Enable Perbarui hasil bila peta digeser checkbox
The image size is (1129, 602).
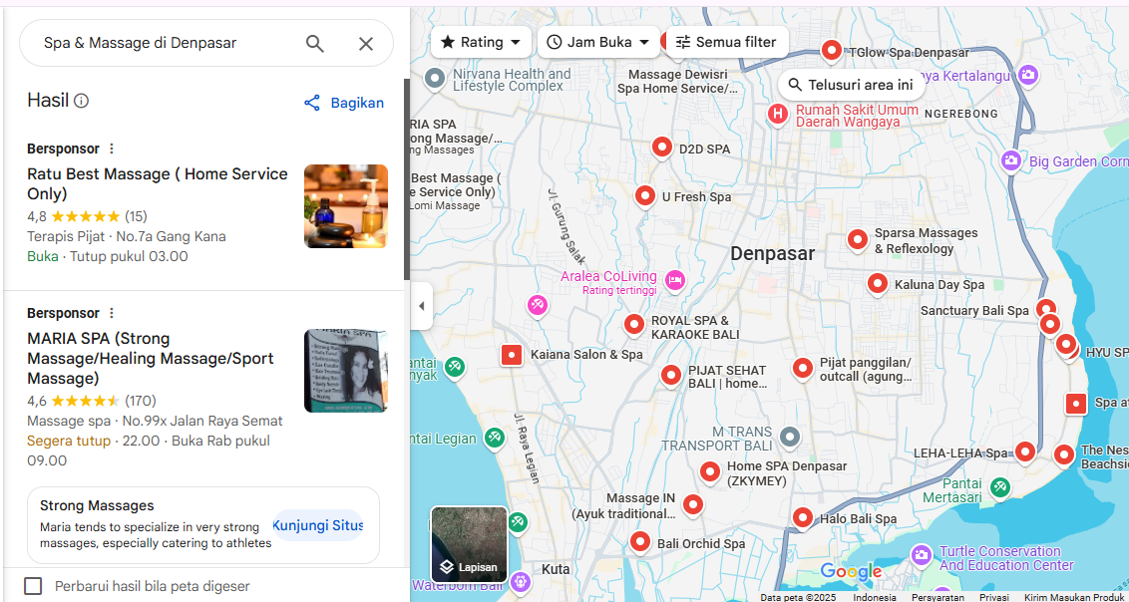point(33,585)
